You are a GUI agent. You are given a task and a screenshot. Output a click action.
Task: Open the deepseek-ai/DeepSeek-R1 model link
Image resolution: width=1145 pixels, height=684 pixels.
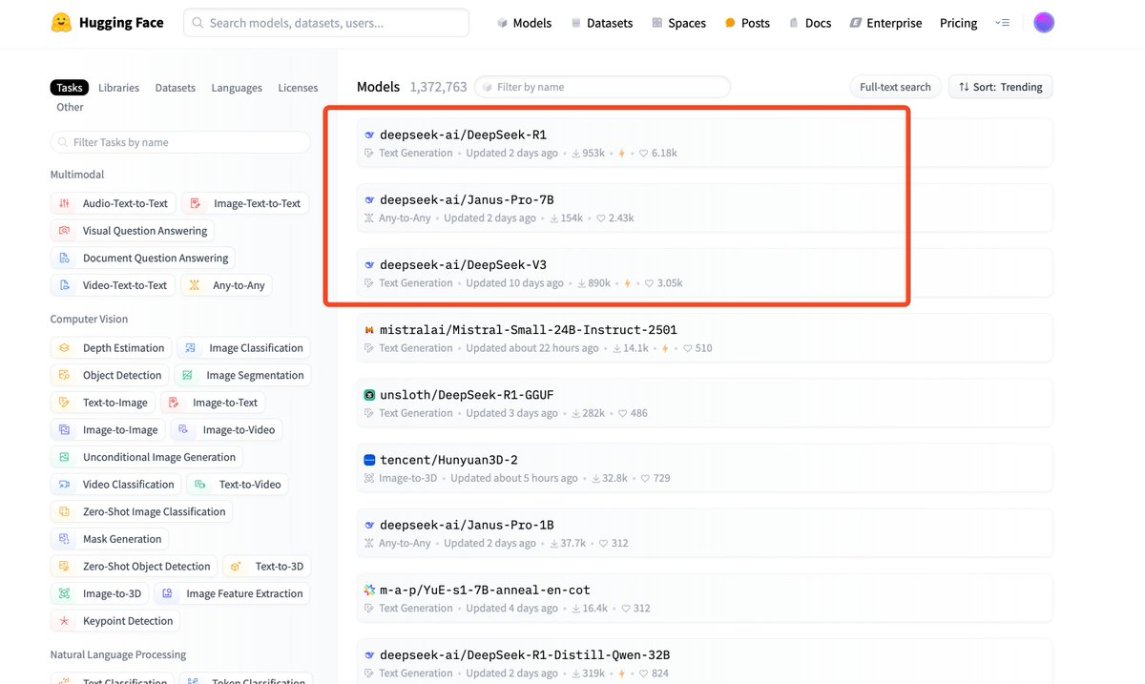coord(463,135)
